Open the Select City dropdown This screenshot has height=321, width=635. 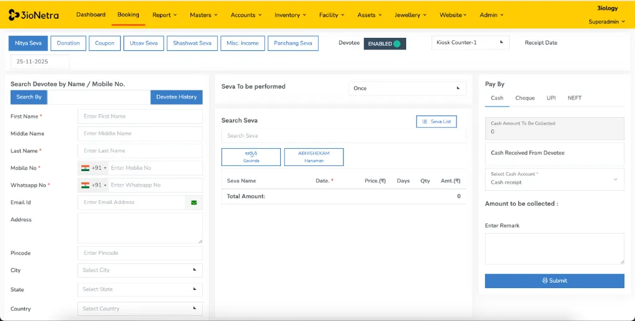[140, 270]
